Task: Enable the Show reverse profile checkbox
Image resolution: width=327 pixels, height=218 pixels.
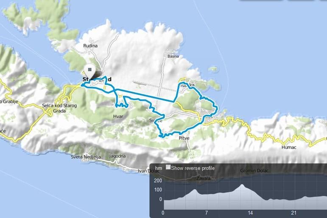Action: (x=168, y=167)
